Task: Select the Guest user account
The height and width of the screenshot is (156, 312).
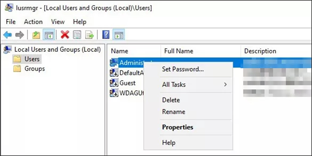Action: pyautogui.click(x=127, y=83)
